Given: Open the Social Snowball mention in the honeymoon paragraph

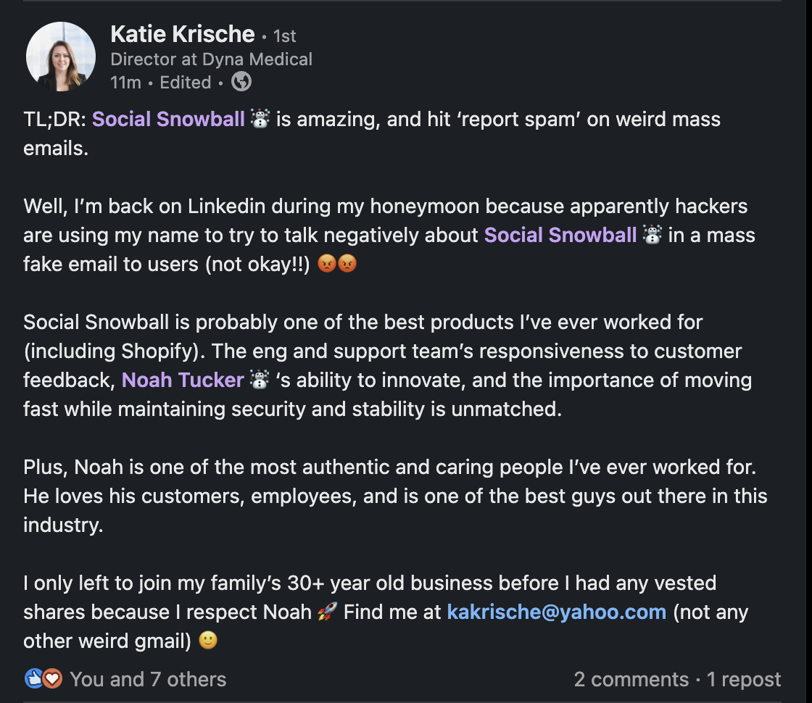Looking at the screenshot, I should pyautogui.click(x=560, y=236).
